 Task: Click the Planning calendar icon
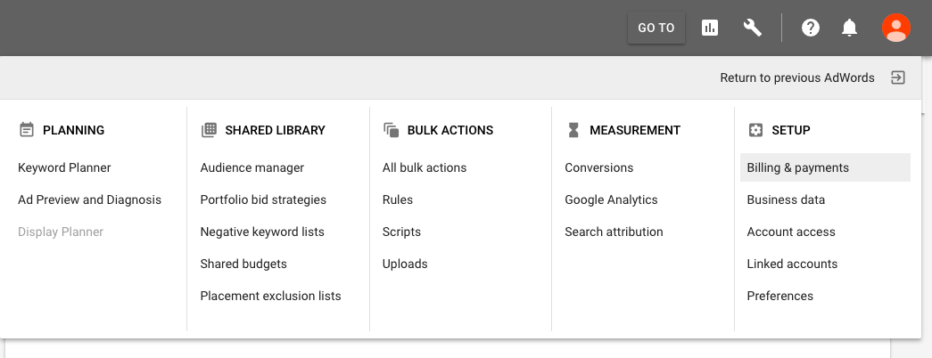point(27,130)
